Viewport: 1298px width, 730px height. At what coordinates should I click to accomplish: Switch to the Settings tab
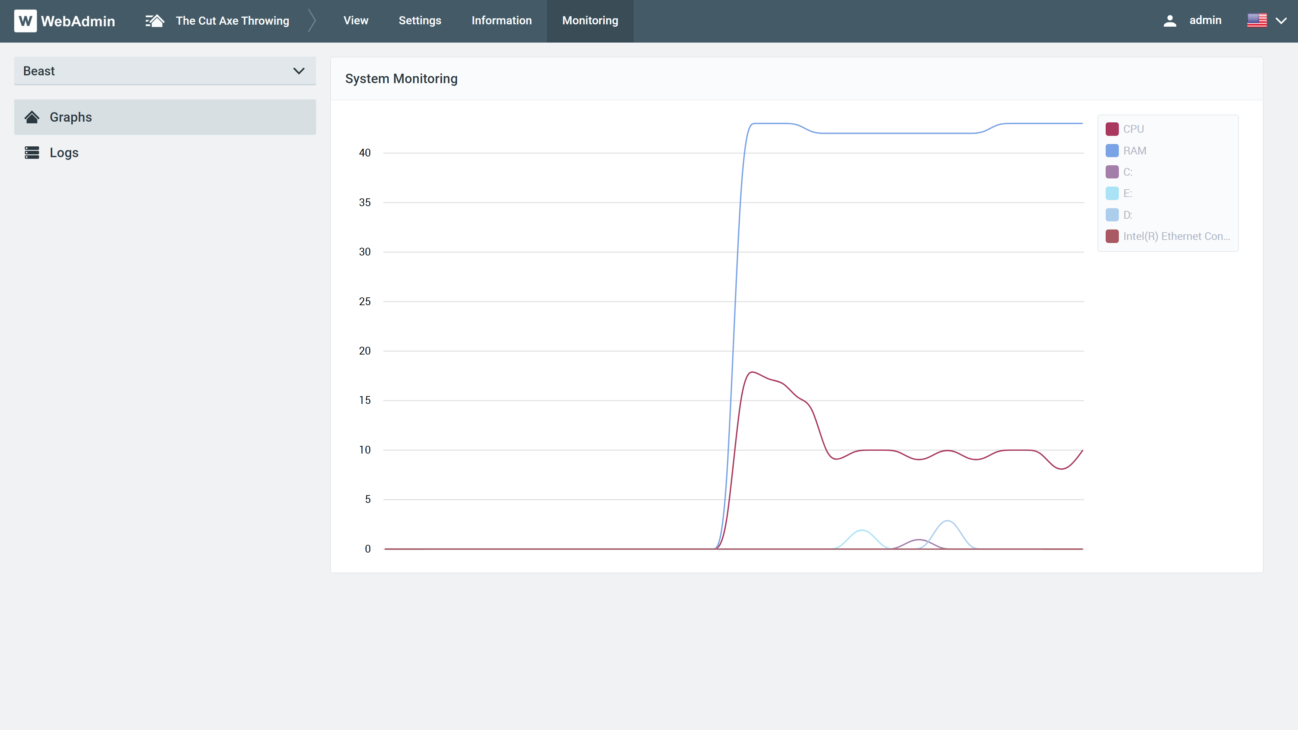pos(420,21)
